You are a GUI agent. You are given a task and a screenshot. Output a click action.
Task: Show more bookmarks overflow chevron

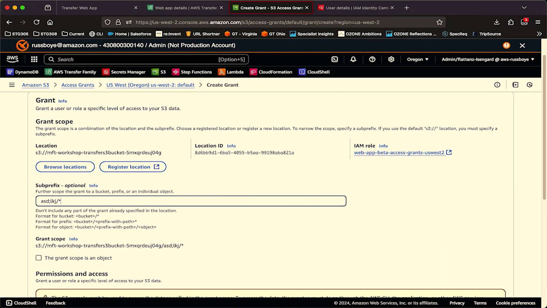coord(539,34)
